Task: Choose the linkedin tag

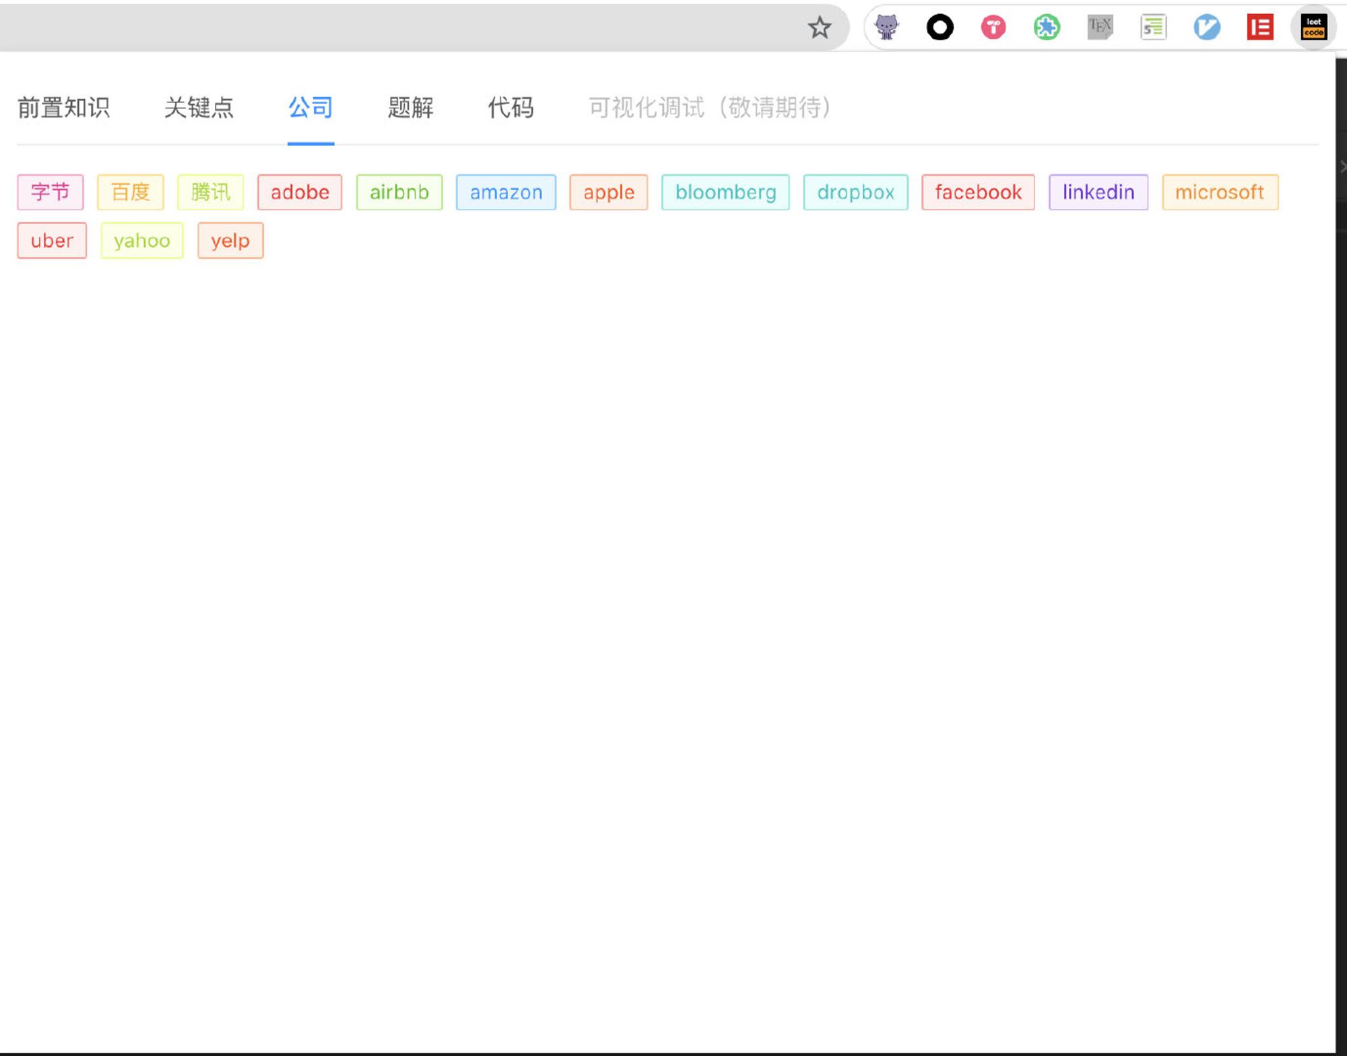Action: pyautogui.click(x=1098, y=192)
